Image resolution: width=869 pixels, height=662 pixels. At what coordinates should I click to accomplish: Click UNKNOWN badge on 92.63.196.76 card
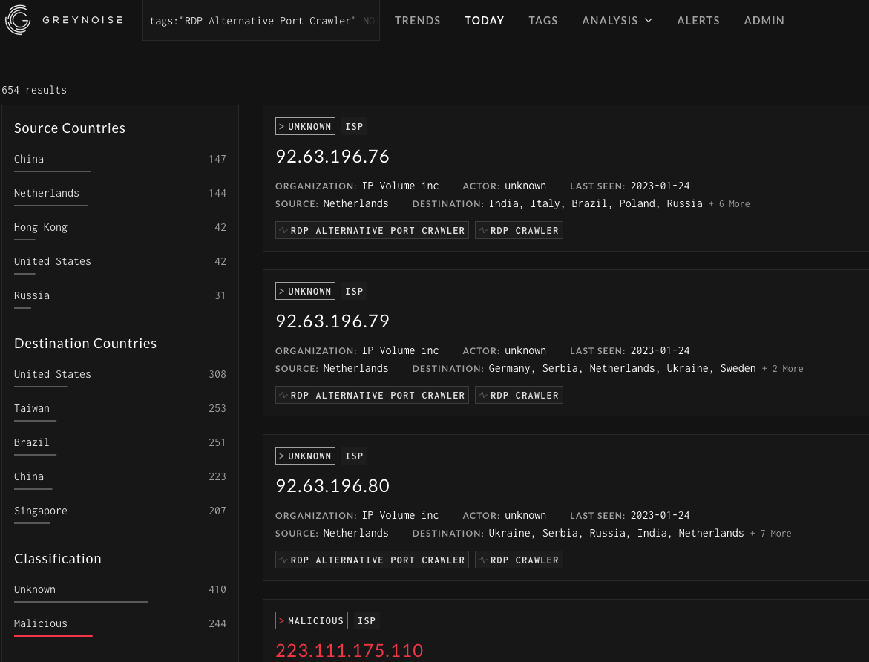point(305,126)
